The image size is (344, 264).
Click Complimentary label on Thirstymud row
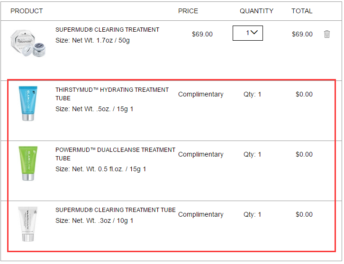[200, 94]
